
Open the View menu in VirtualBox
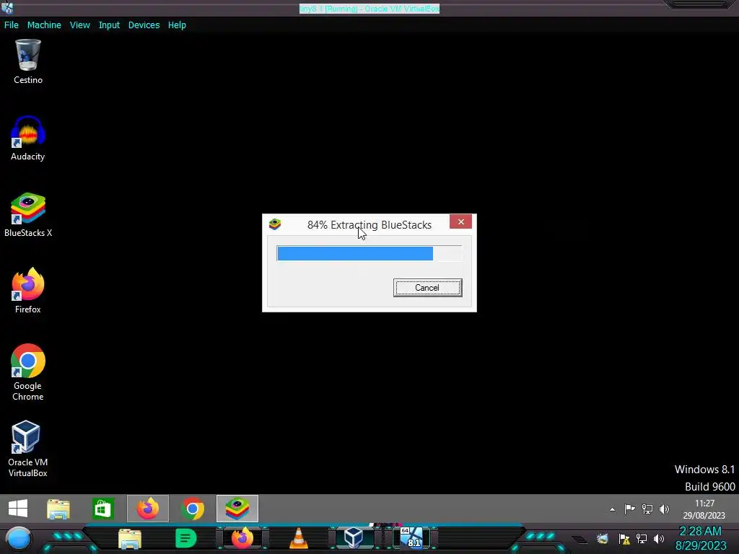pos(79,25)
